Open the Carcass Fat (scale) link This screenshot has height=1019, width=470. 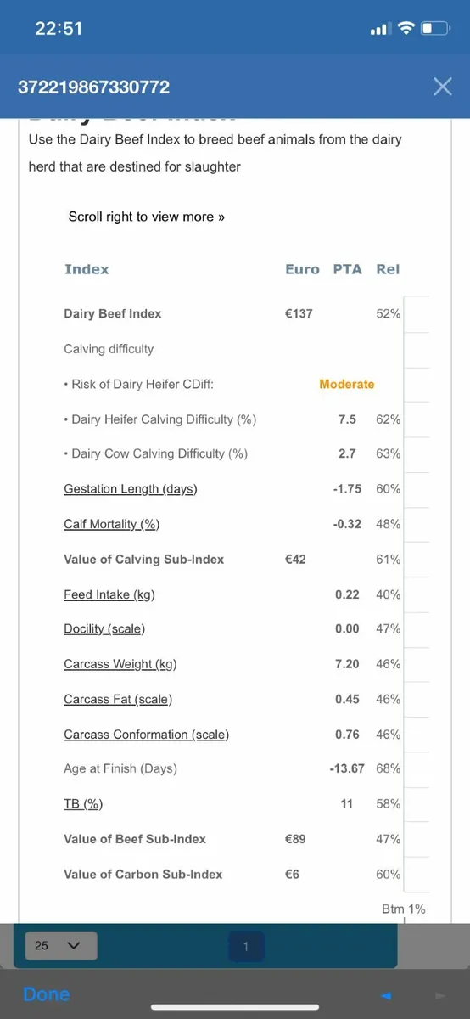(118, 700)
